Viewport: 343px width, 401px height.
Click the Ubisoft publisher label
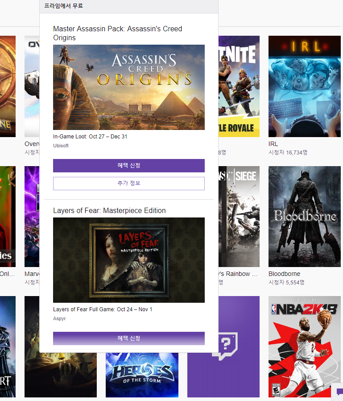pos(61,146)
